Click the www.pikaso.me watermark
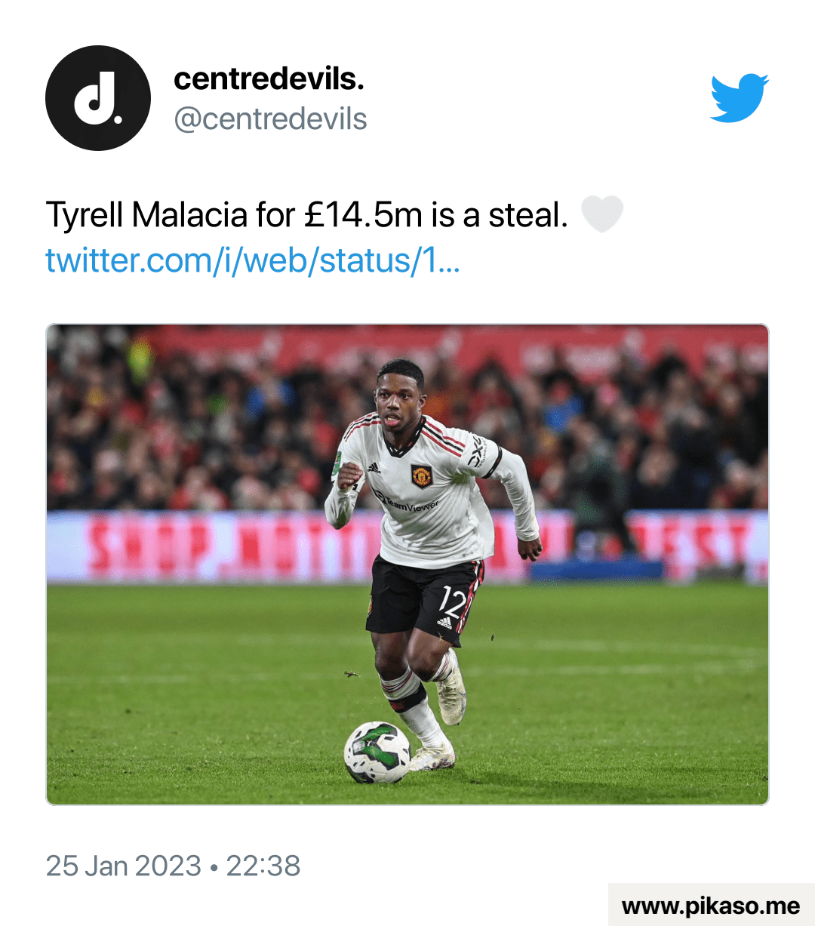This screenshot has width=815, height=926. click(x=711, y=906)
